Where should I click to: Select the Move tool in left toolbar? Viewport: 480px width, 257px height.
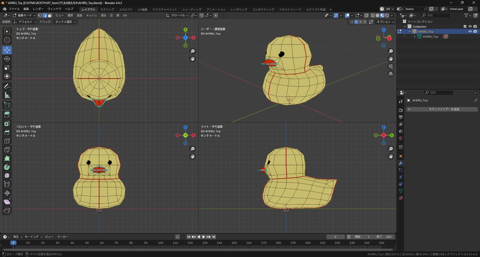coord(7,50)
